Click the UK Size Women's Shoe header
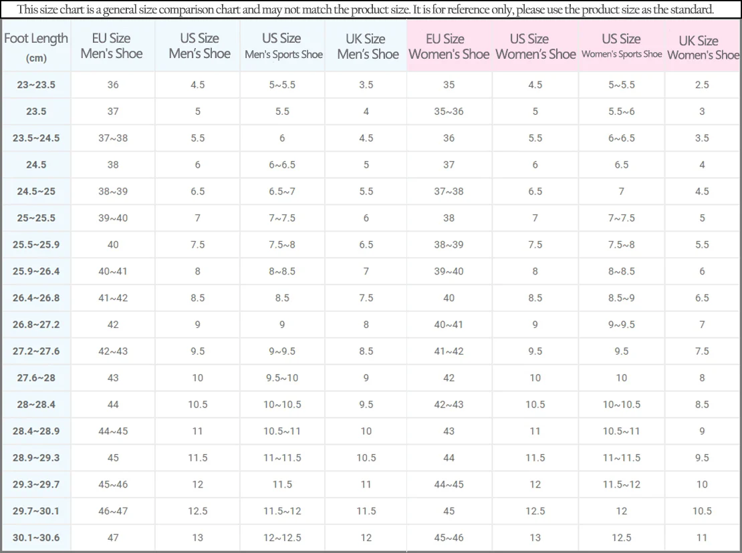Image resolution: width=742 pixels, height=553 pixels. (703, 46)
